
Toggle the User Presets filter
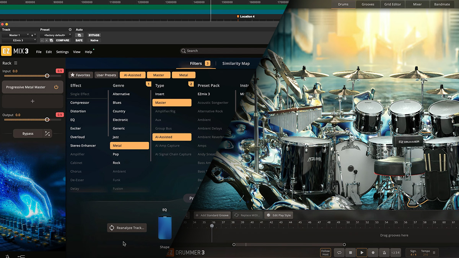(106, 75)
